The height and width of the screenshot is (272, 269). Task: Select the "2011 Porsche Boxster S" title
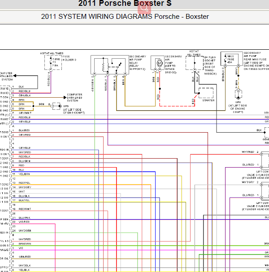[x=125, y=3]
